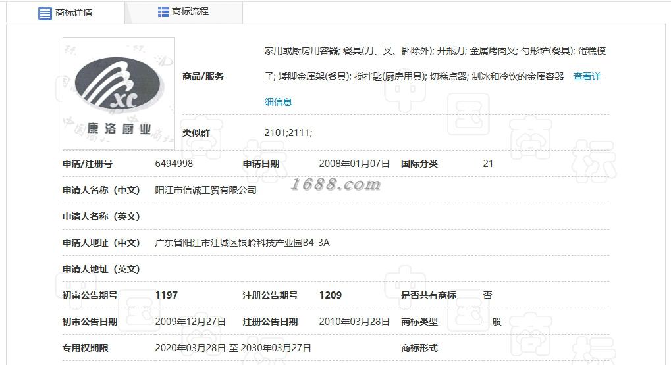Select application date 2008年01月07日
The height and width of the screenshot is (365, 671).
tap(354, 164)
